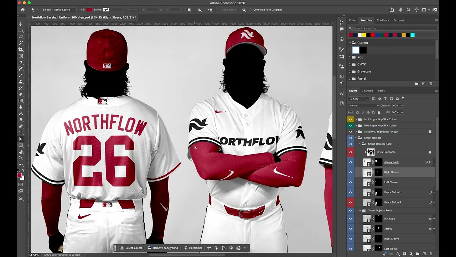Select the Eyedropper tool
Viewport: 456px width, 257px height.
pyautogui.click(x=21, y=62)
